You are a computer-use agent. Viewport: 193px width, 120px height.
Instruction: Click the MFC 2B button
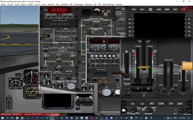pos(74,33)
